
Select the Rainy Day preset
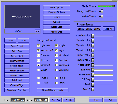point(17,51)
